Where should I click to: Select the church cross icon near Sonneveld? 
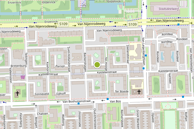[x=17, y=94]
